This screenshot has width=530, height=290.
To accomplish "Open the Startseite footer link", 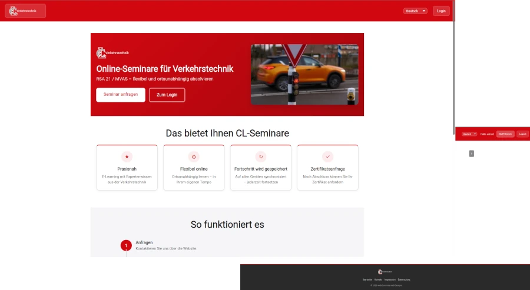I will 367,279.
